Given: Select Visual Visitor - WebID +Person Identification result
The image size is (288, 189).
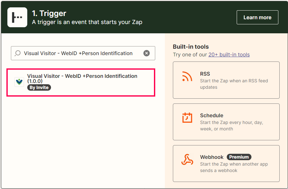Looking at the screenshot, I should point(81,82).
